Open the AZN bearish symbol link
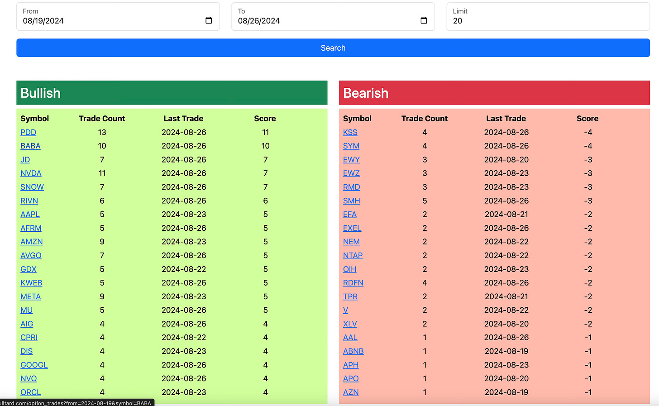 pyautogui.click(x=351, y=392)
